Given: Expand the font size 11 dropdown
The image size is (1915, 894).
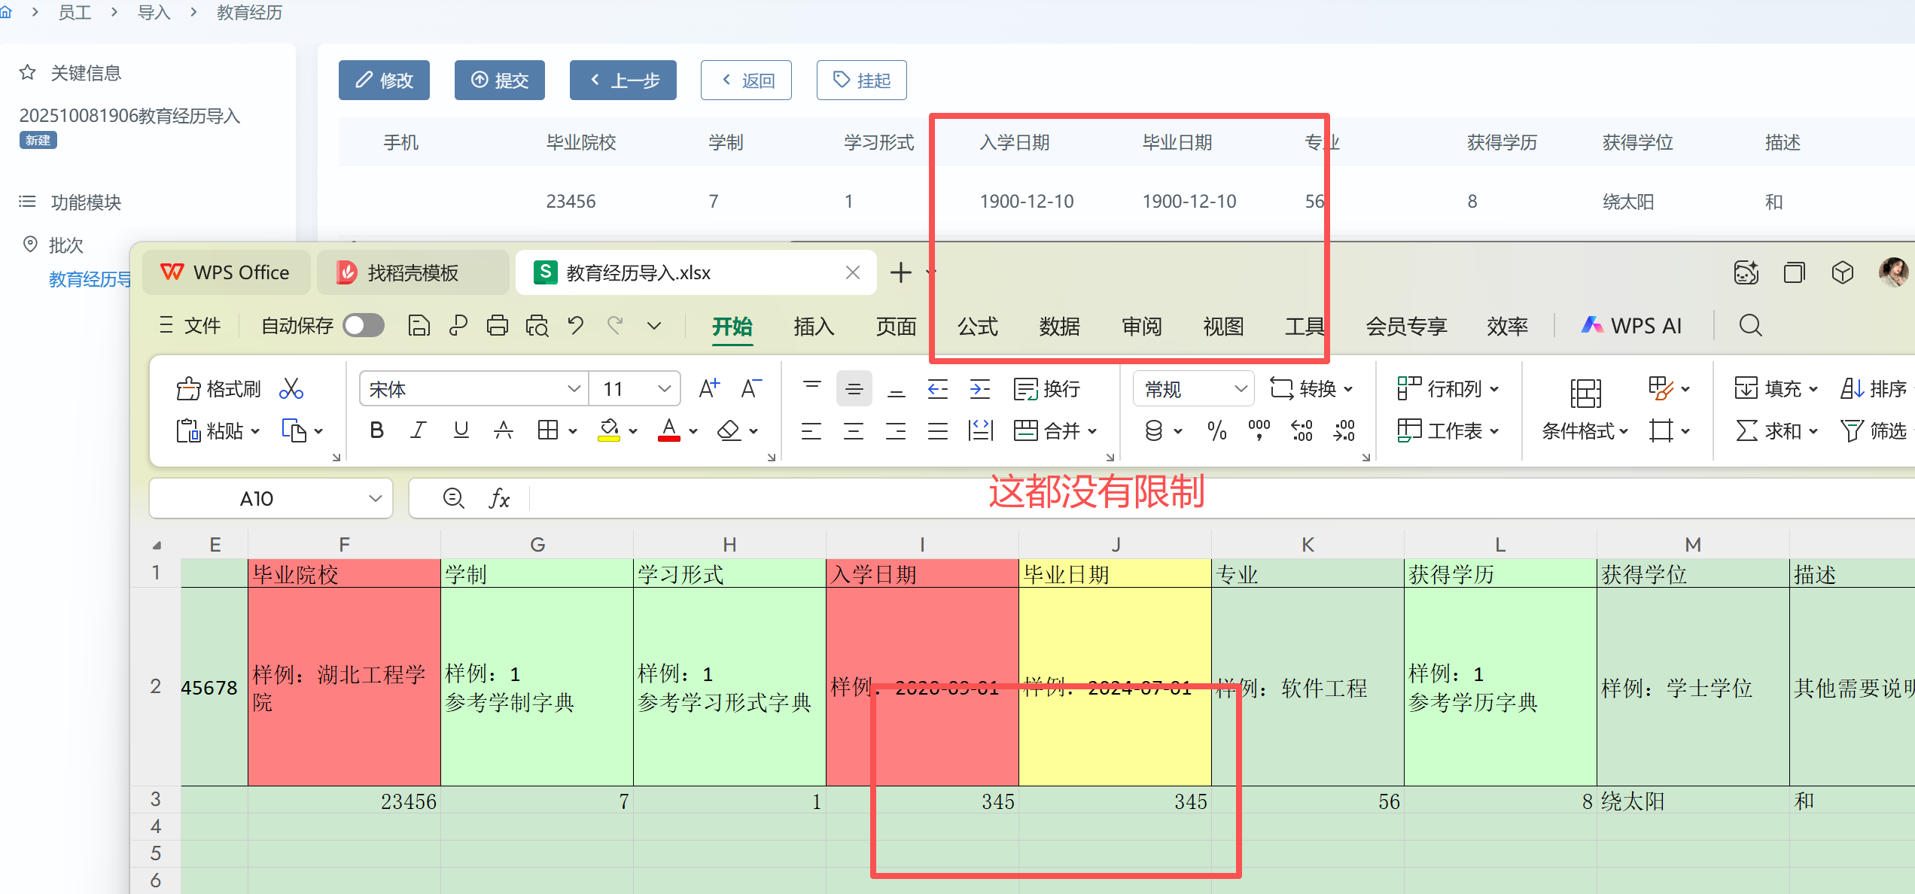Looking at the screenshot, I should (x=664, y=388).
